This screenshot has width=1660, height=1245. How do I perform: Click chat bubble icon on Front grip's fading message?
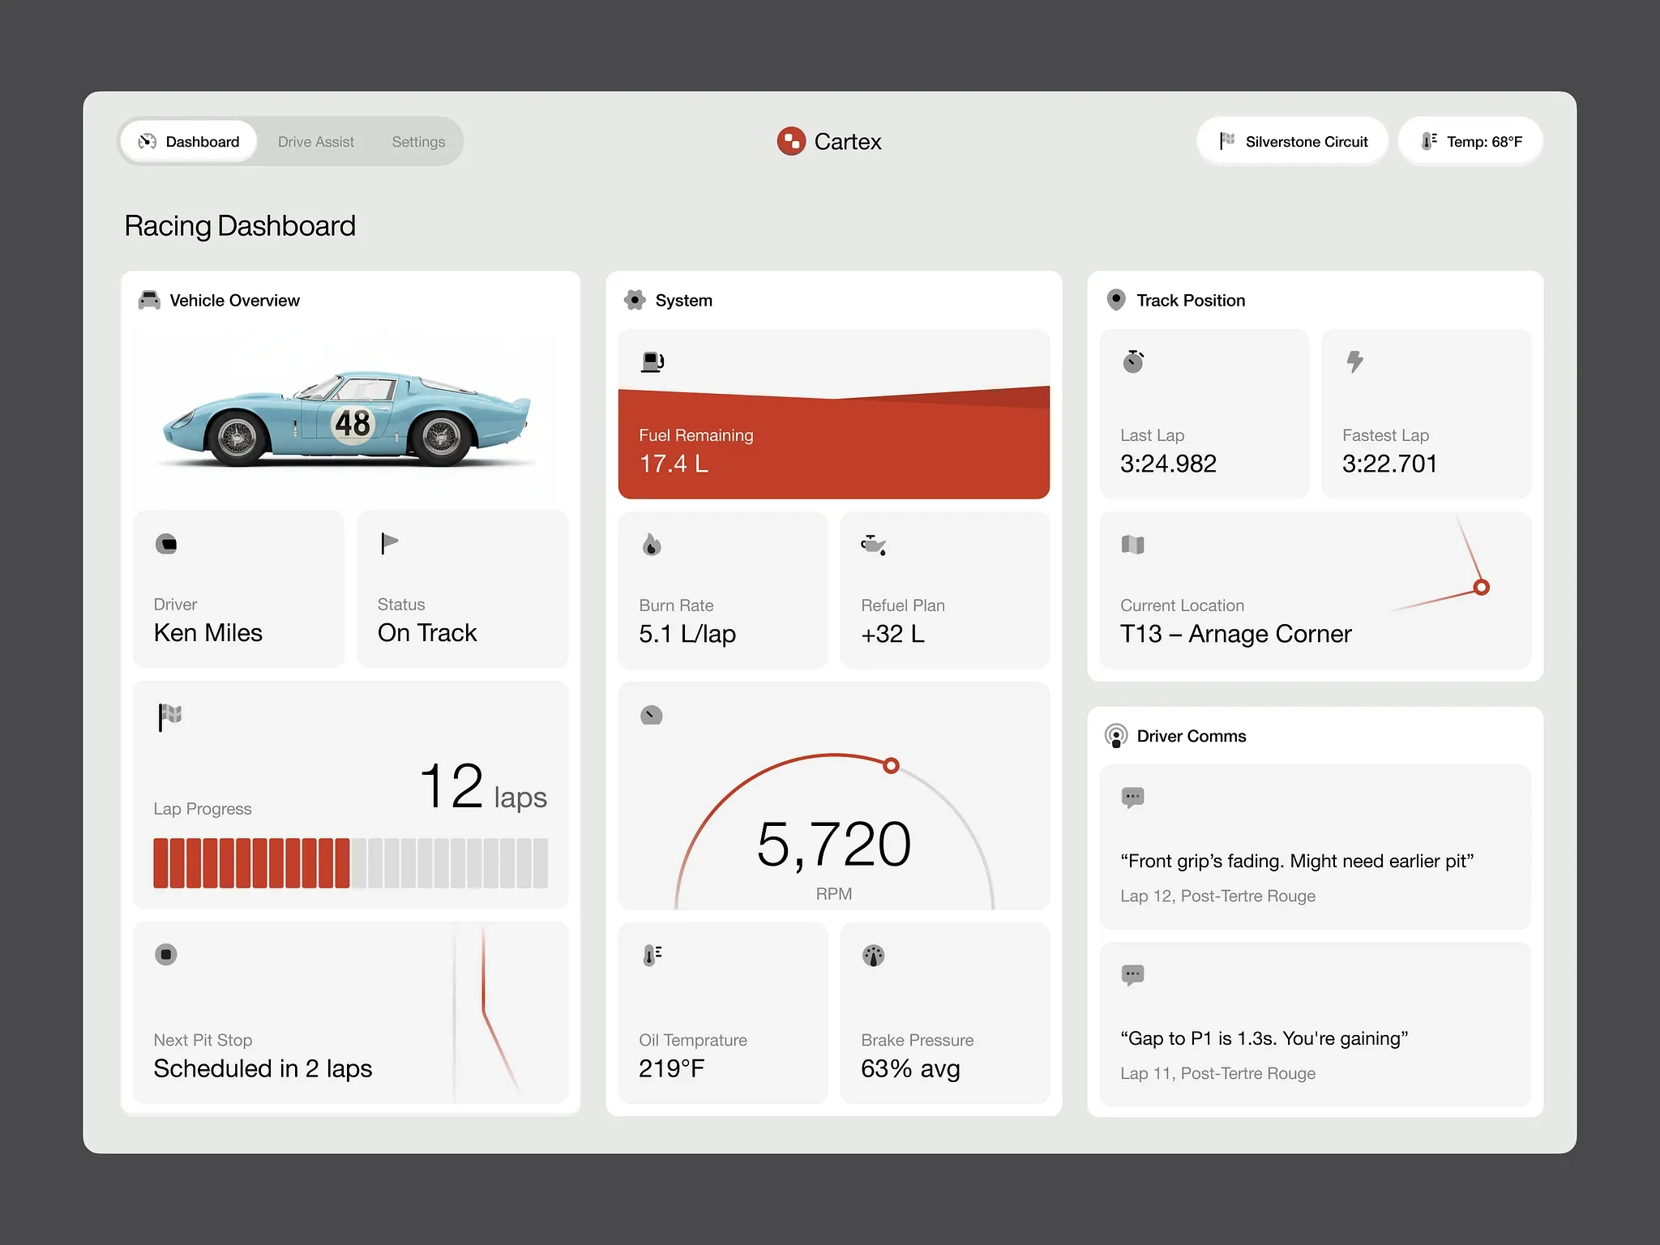pyautogui.click(x=1132, y=798)
